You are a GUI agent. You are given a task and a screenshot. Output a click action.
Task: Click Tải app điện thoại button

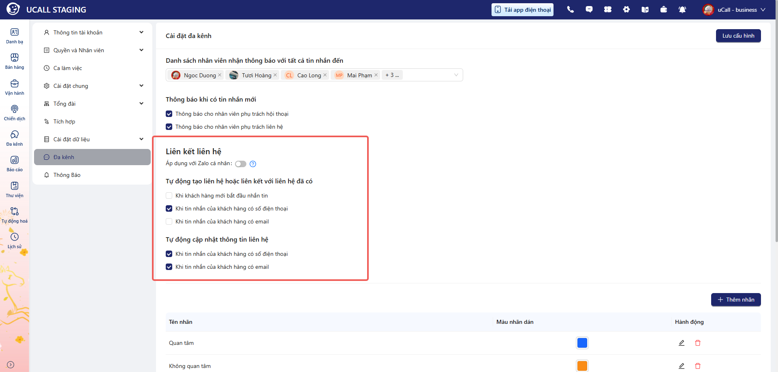click(x=523, y=10)
